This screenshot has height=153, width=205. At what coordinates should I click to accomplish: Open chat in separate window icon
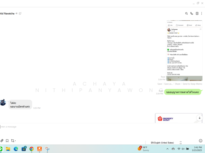(x=20, y=13)
